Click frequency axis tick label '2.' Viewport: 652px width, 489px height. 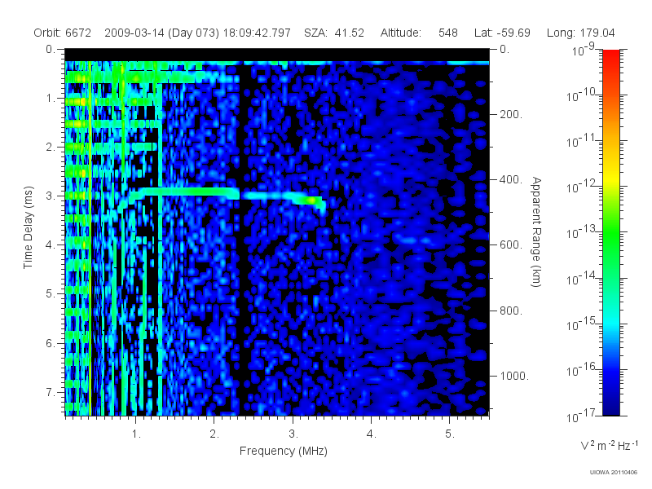(x=214, y=434)
